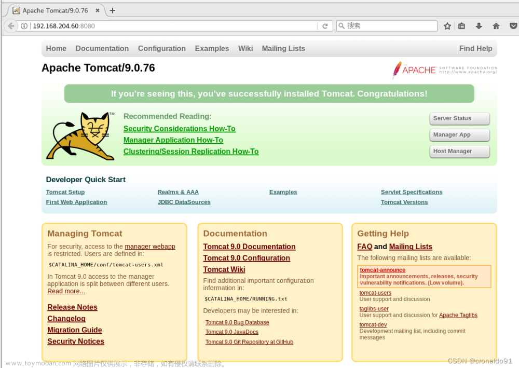This screenshot has width=519, height=368.
Task: Click the address bar showing 192.168.204.60:8080
Action: point(174,26)
